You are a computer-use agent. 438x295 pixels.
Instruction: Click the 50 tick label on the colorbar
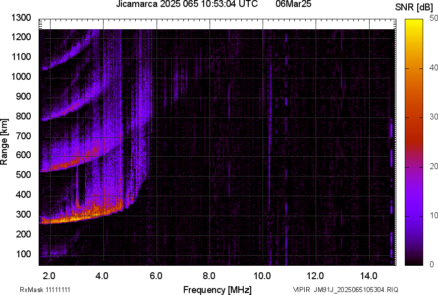(x=434, y=18)
